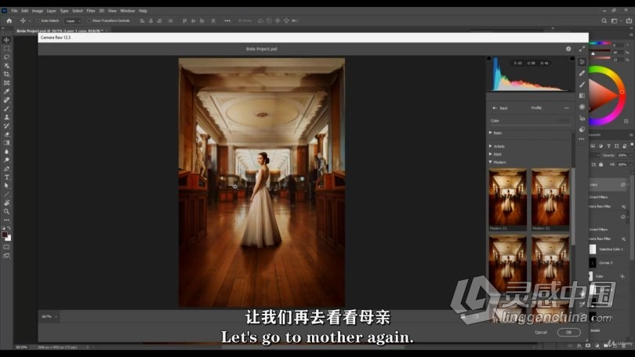The height and width of the screenshot is (357, 635).
Task: Open the File menu
Action: point(15,11)
